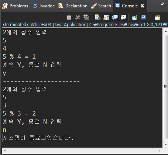The width and height of the screenshot is (168, 155).
Task: Click the Problems tab icon
Action: pos(5,6)
